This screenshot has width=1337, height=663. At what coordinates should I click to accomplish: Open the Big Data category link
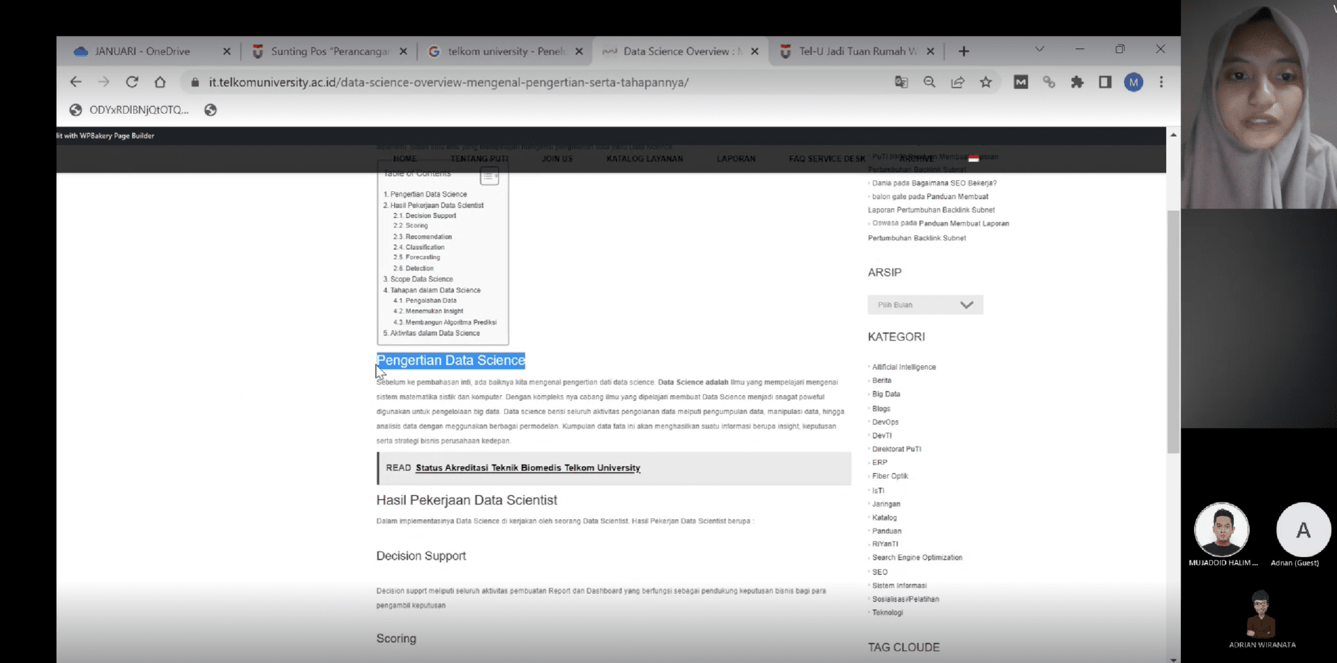(x=886, y=394)
